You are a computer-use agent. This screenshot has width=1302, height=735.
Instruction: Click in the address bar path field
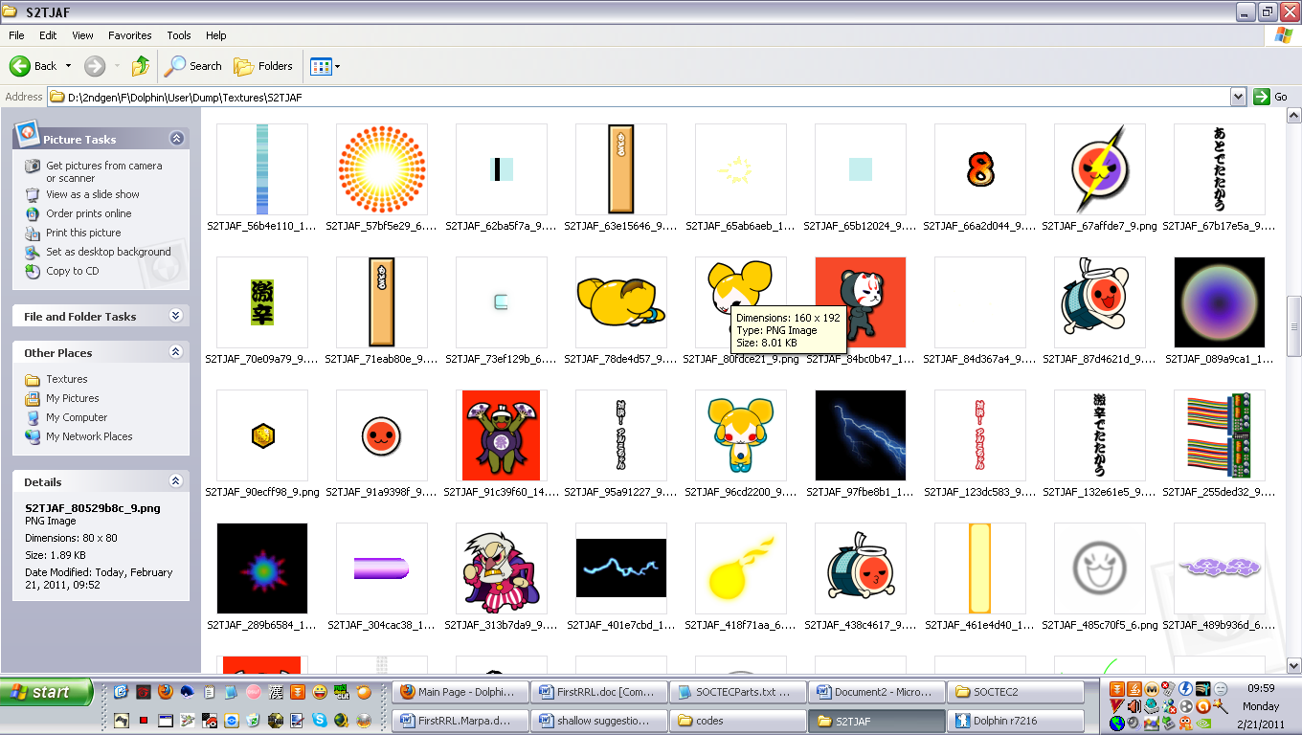(x=640, y=97)
